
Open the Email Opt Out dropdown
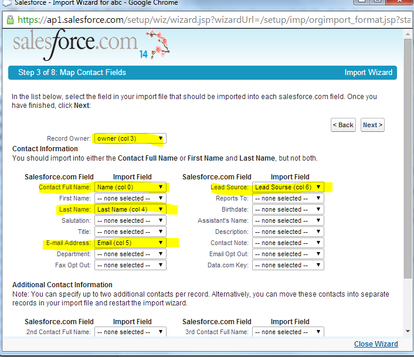click(288, 254)
